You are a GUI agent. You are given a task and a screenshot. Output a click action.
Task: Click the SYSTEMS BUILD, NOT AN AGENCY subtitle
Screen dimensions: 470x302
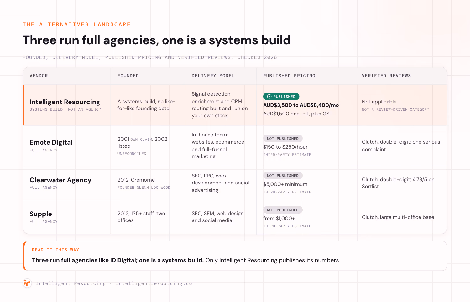click(x=65, y=109)
